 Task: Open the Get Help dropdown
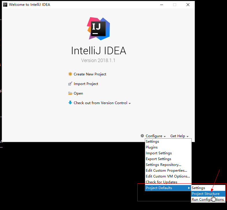[x=179, y=136]
